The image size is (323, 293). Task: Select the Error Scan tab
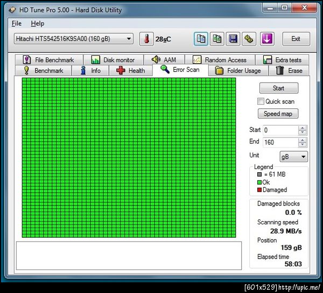pos(180,70)
